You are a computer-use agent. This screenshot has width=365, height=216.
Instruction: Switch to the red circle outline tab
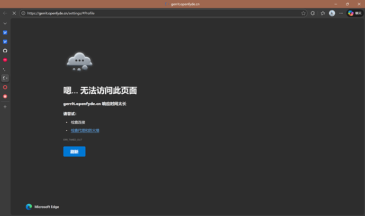point(5,87)
